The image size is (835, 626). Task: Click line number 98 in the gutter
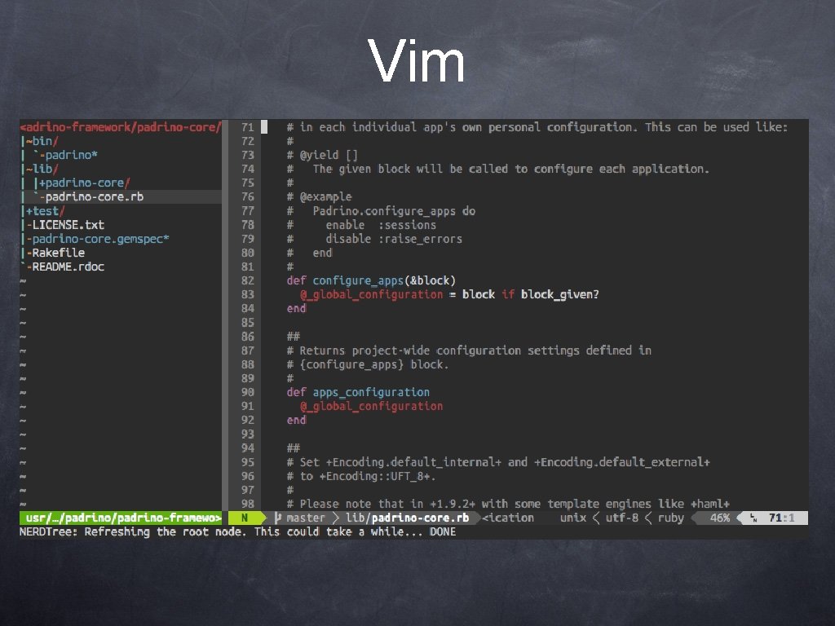(248, 504)
